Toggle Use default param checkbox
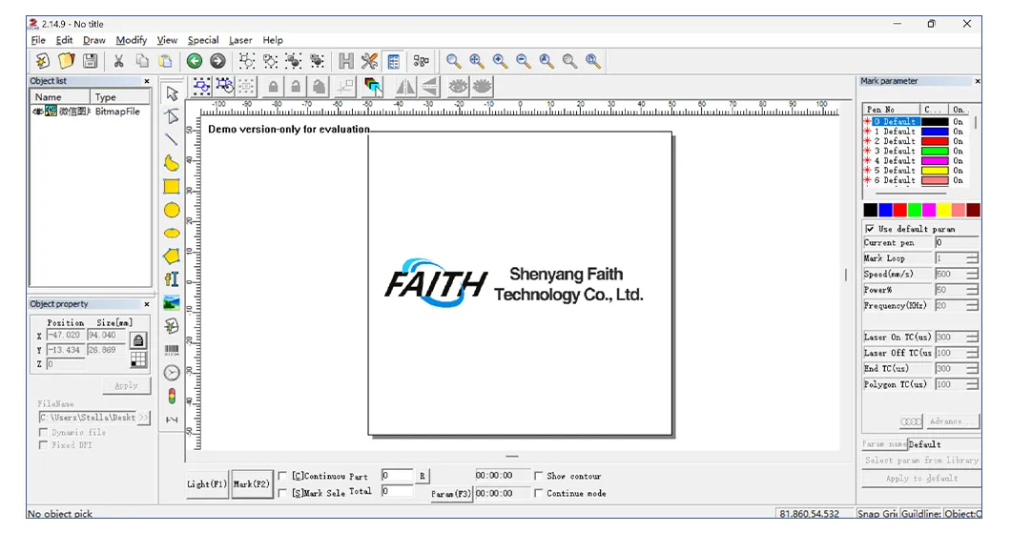 click(x=870, y=229)
